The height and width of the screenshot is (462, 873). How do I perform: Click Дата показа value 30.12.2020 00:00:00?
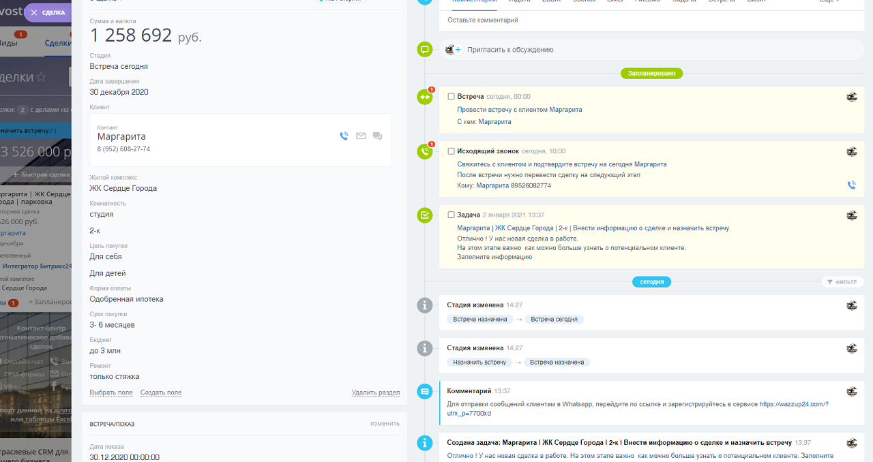tap(125, 457)
